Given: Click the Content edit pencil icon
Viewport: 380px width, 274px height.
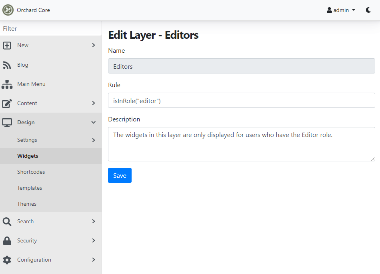Looking at the screenshot, I should [x=7, y=103].
